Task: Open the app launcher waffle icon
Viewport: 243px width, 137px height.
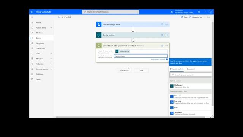Action: click(x=32, y=12)
